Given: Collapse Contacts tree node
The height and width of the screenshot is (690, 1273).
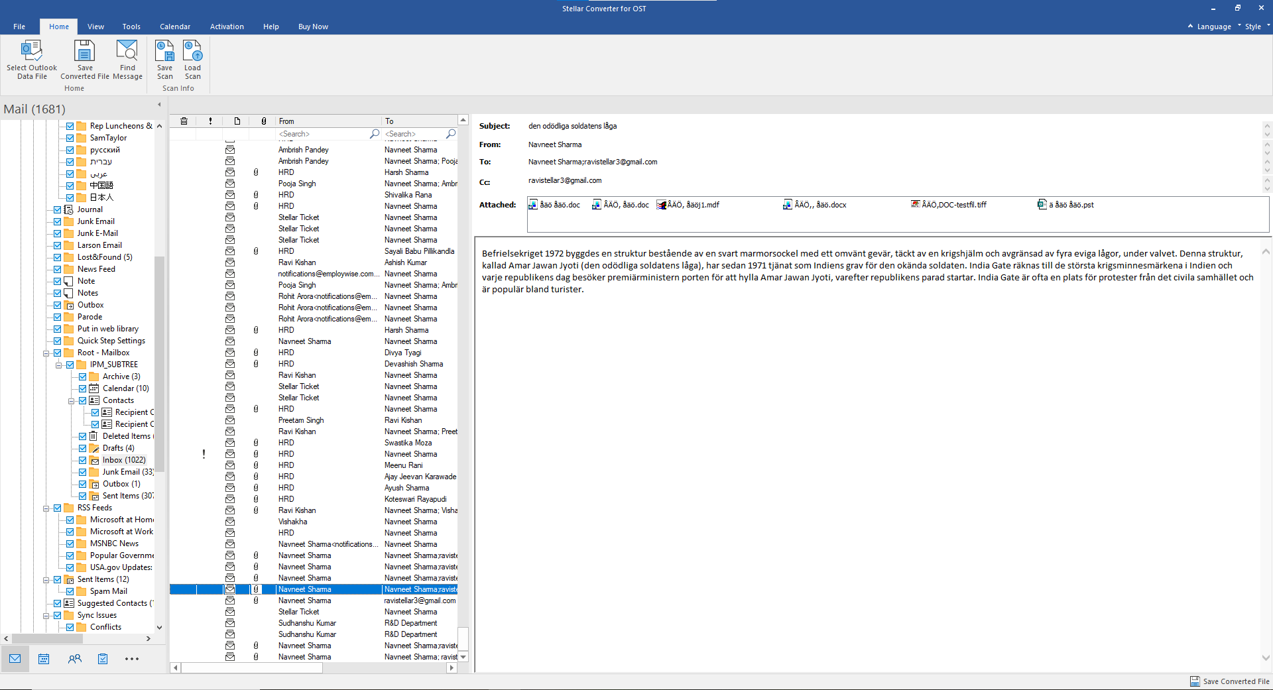Looking at the screenshot, I should click(x=72, y=401).
